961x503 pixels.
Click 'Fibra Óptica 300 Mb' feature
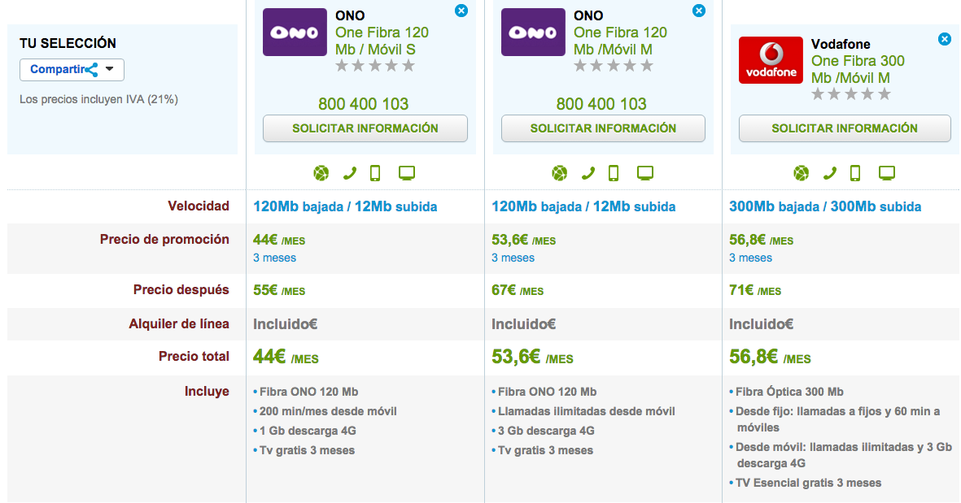789,392
